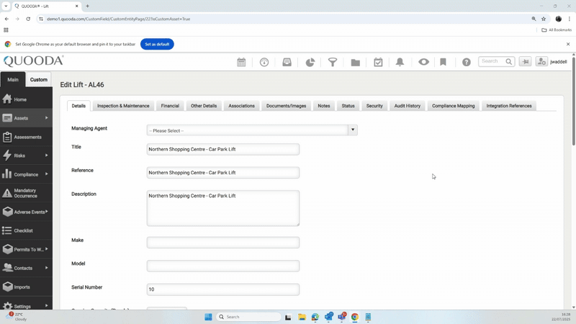The height and width of the screenshot is (324, 576).
Task: Reload the page in Chrome
Action: (28, 19)
